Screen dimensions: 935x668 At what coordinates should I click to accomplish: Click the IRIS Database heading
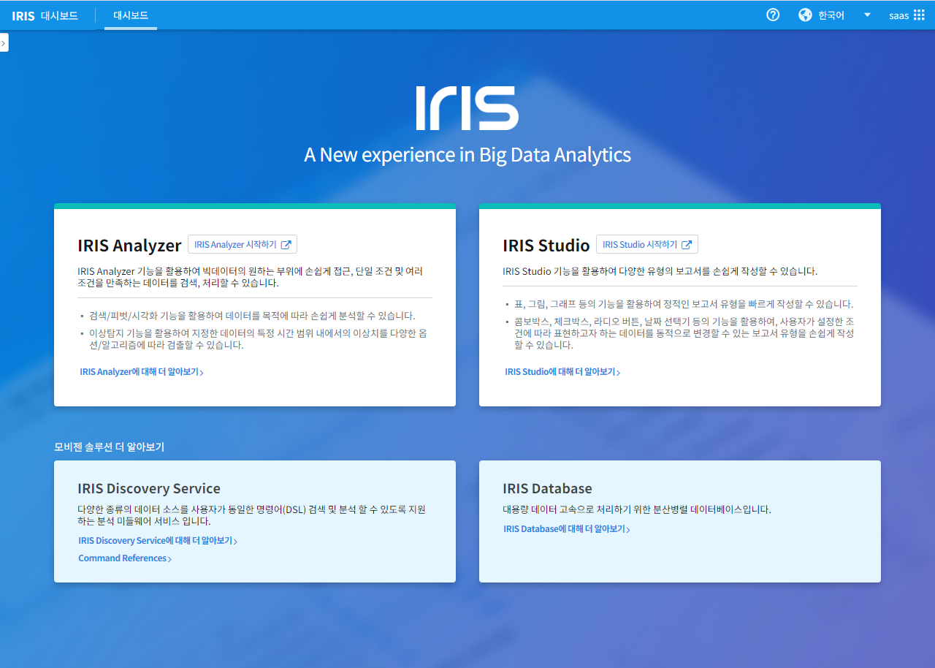tap(547, 488)
